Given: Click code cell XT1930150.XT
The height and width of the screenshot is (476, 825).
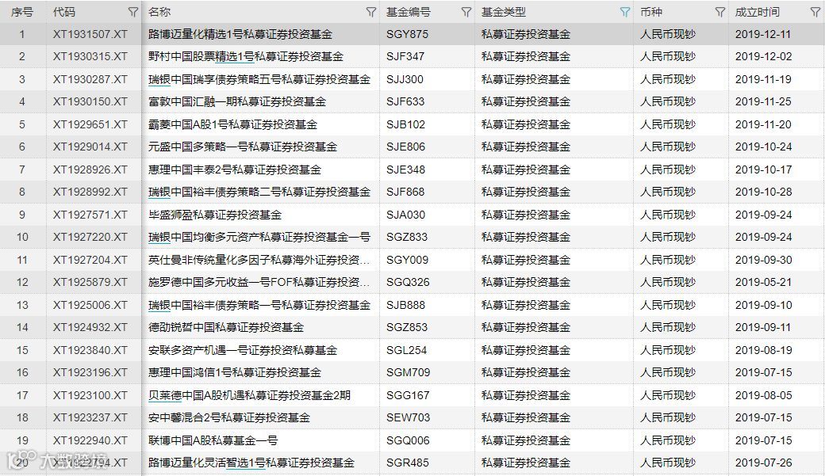Looking at the screenshot, I should 90,101.
